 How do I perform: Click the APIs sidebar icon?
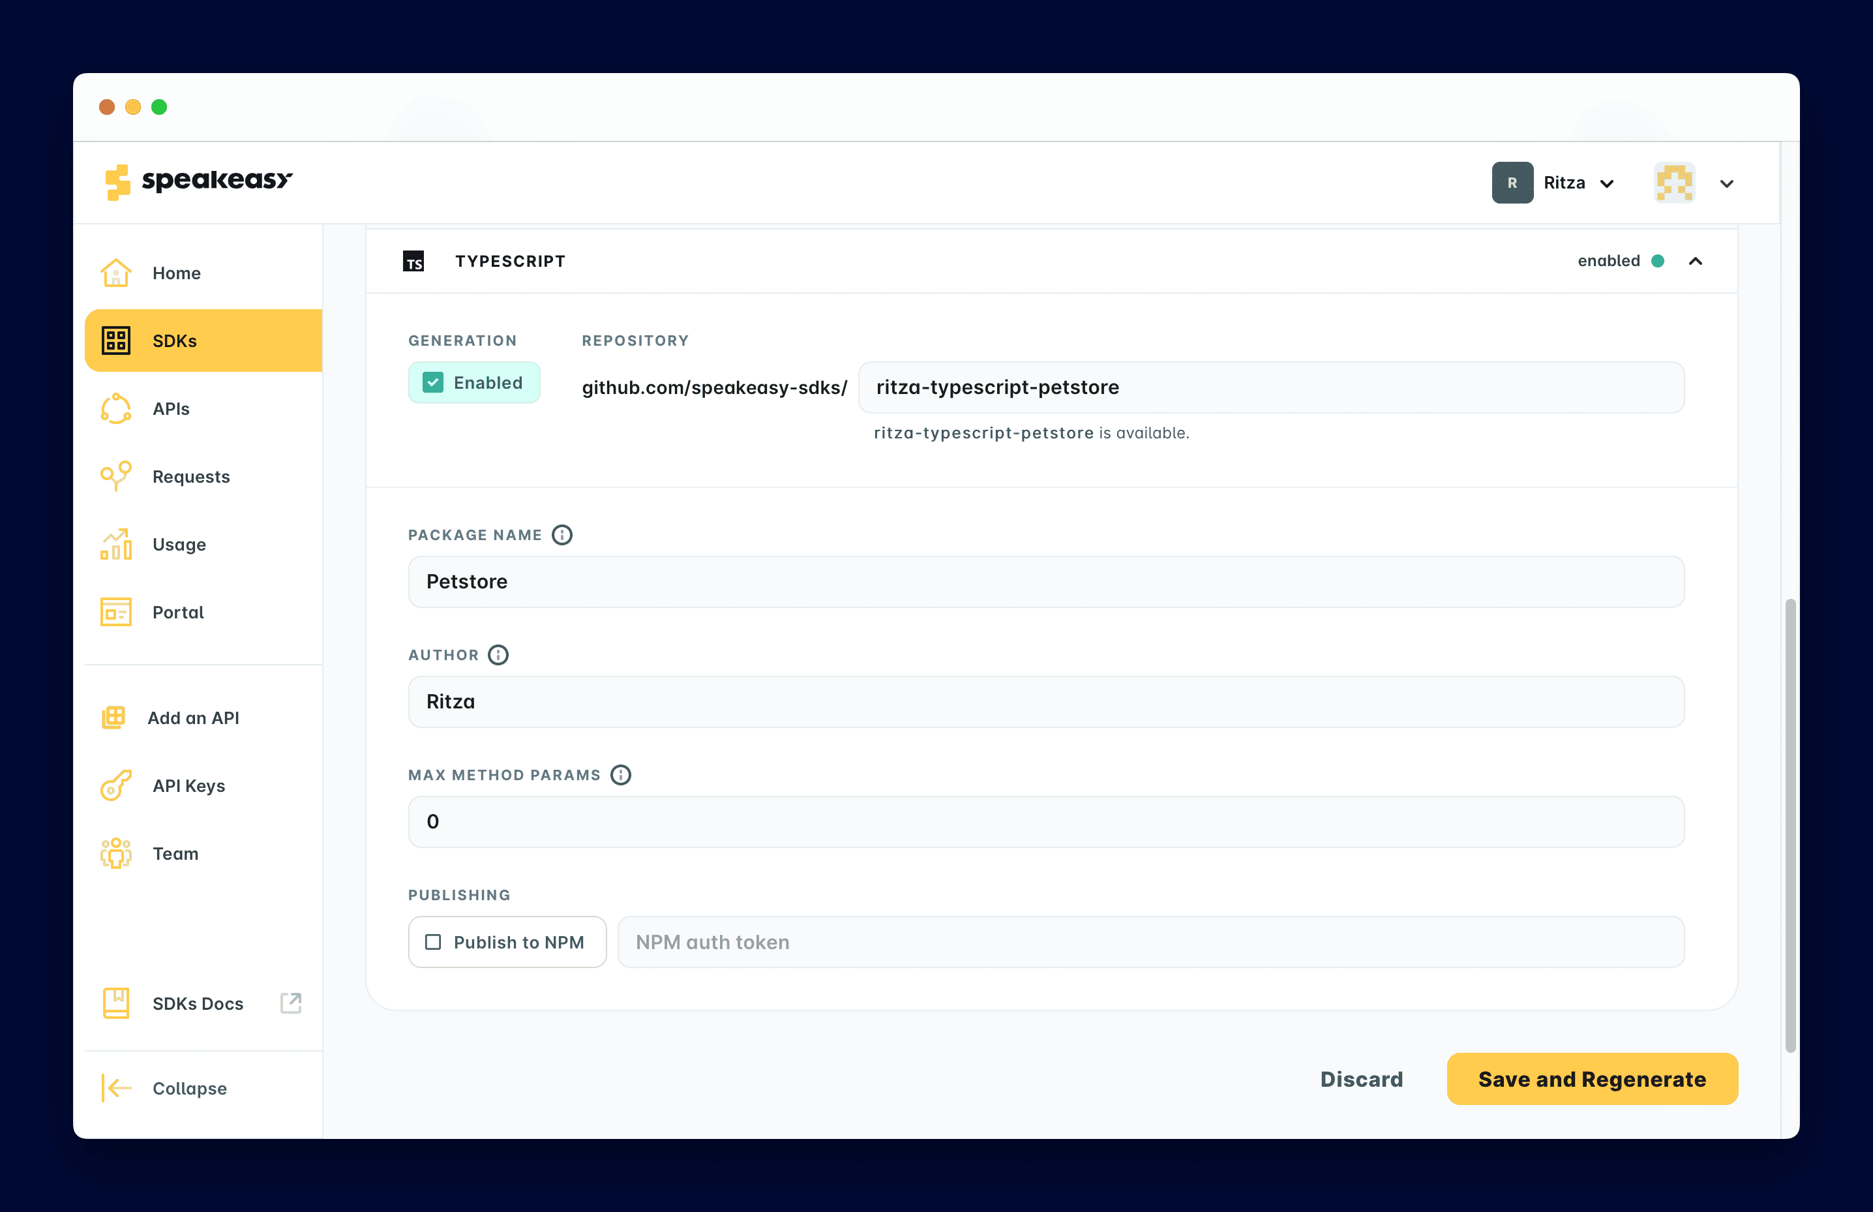(116, 408)
